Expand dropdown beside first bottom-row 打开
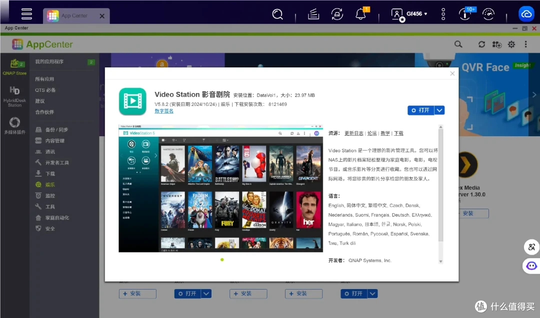Image resolution: width=540 pixels, height=318 pixels. [x=206, y=294]
